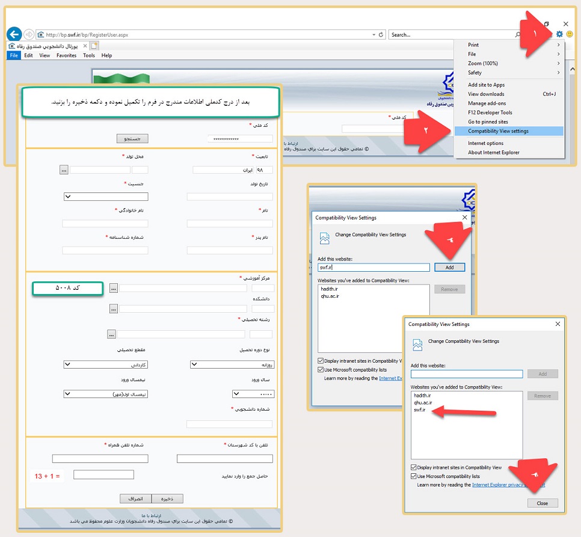Open the Favorites menu in menu bar
This screenshot has height=537, width=581.
[x=66, y=55]
